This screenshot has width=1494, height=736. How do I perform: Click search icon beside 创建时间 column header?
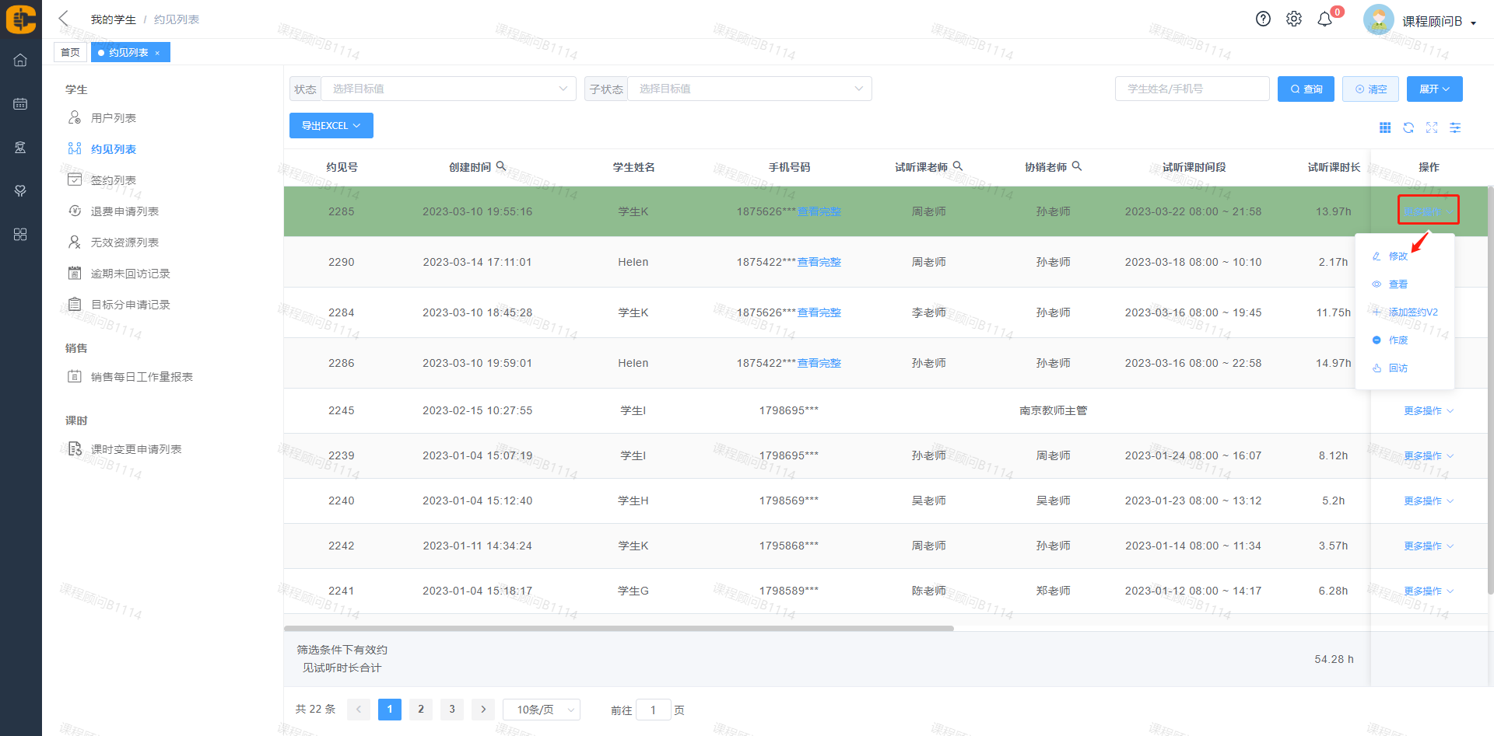(x=501, y=166)
